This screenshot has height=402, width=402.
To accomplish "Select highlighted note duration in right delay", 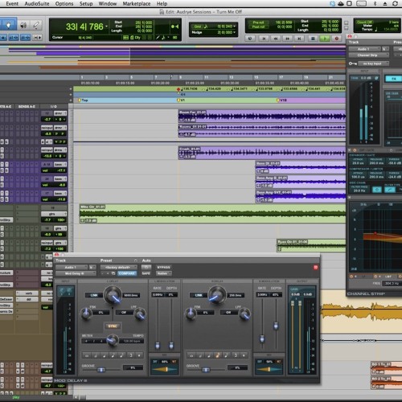I will (217, 355).
